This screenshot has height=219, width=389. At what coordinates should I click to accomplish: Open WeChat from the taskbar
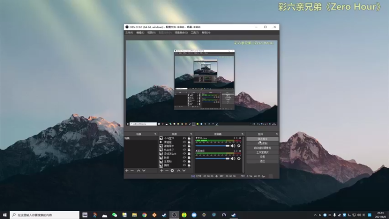[114, 215]
